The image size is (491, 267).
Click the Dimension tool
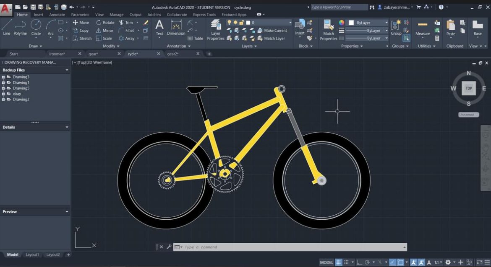tap(176, 27)
